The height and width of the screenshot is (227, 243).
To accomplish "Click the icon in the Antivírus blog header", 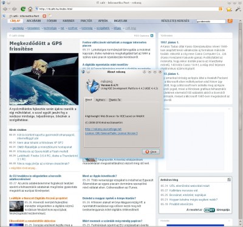I will click(229, 180).
